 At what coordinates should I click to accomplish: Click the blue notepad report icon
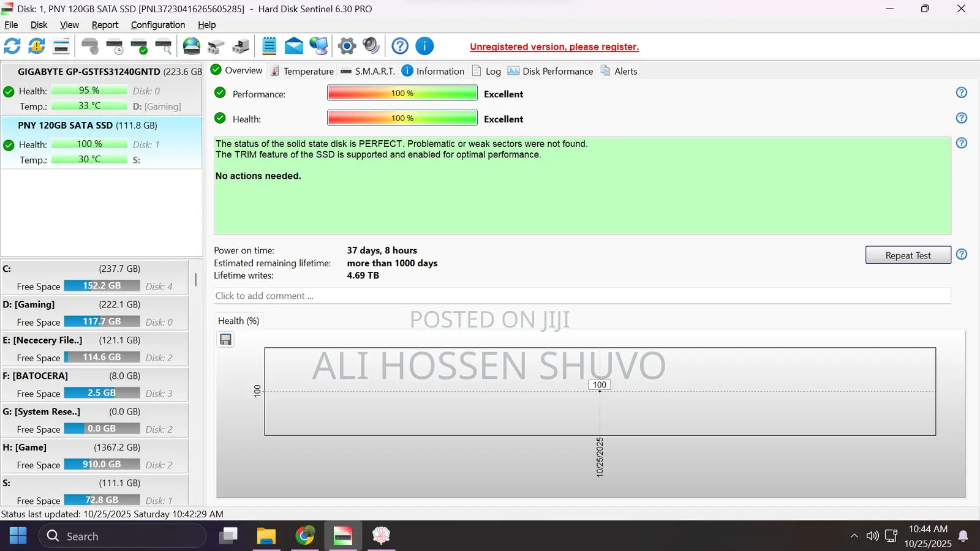click(269, 46)
